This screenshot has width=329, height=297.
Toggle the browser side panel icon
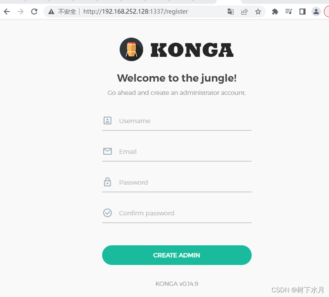click(x=302, y=12)
